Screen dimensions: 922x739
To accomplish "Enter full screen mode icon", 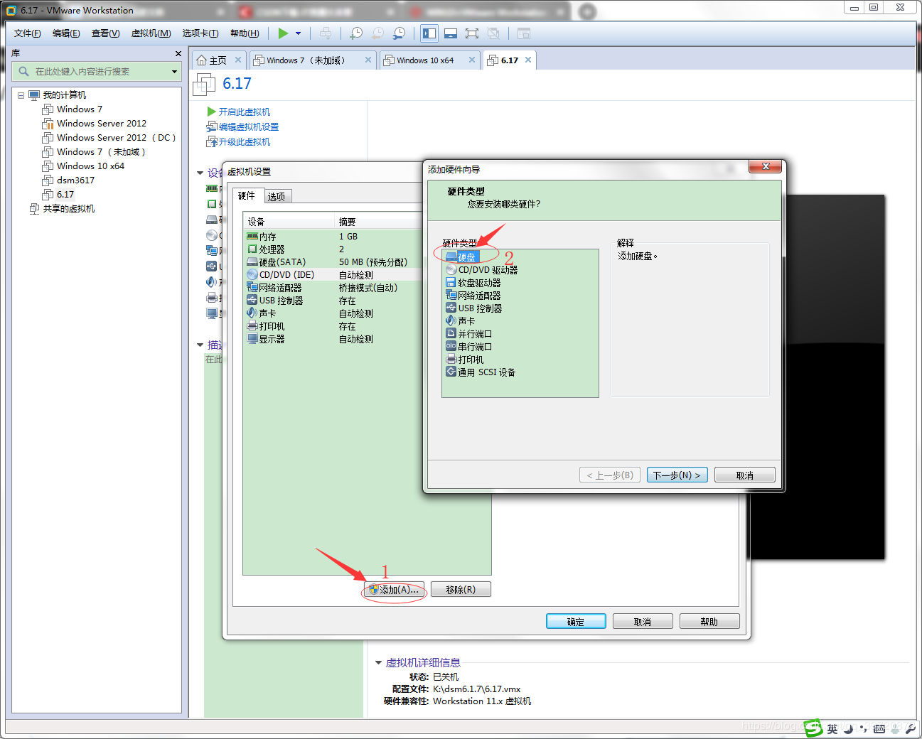I will 471,33.
